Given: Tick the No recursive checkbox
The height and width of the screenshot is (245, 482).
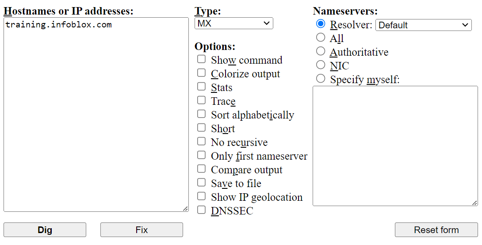Looking at the screenshot, I should tap(202, 142).
